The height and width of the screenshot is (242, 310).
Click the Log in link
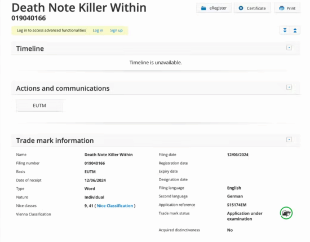pyautogui.click(x=98, y=30)
